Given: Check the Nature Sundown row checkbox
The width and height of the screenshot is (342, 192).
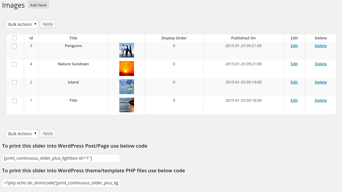Looking at the screenshot, I should 14,64.
